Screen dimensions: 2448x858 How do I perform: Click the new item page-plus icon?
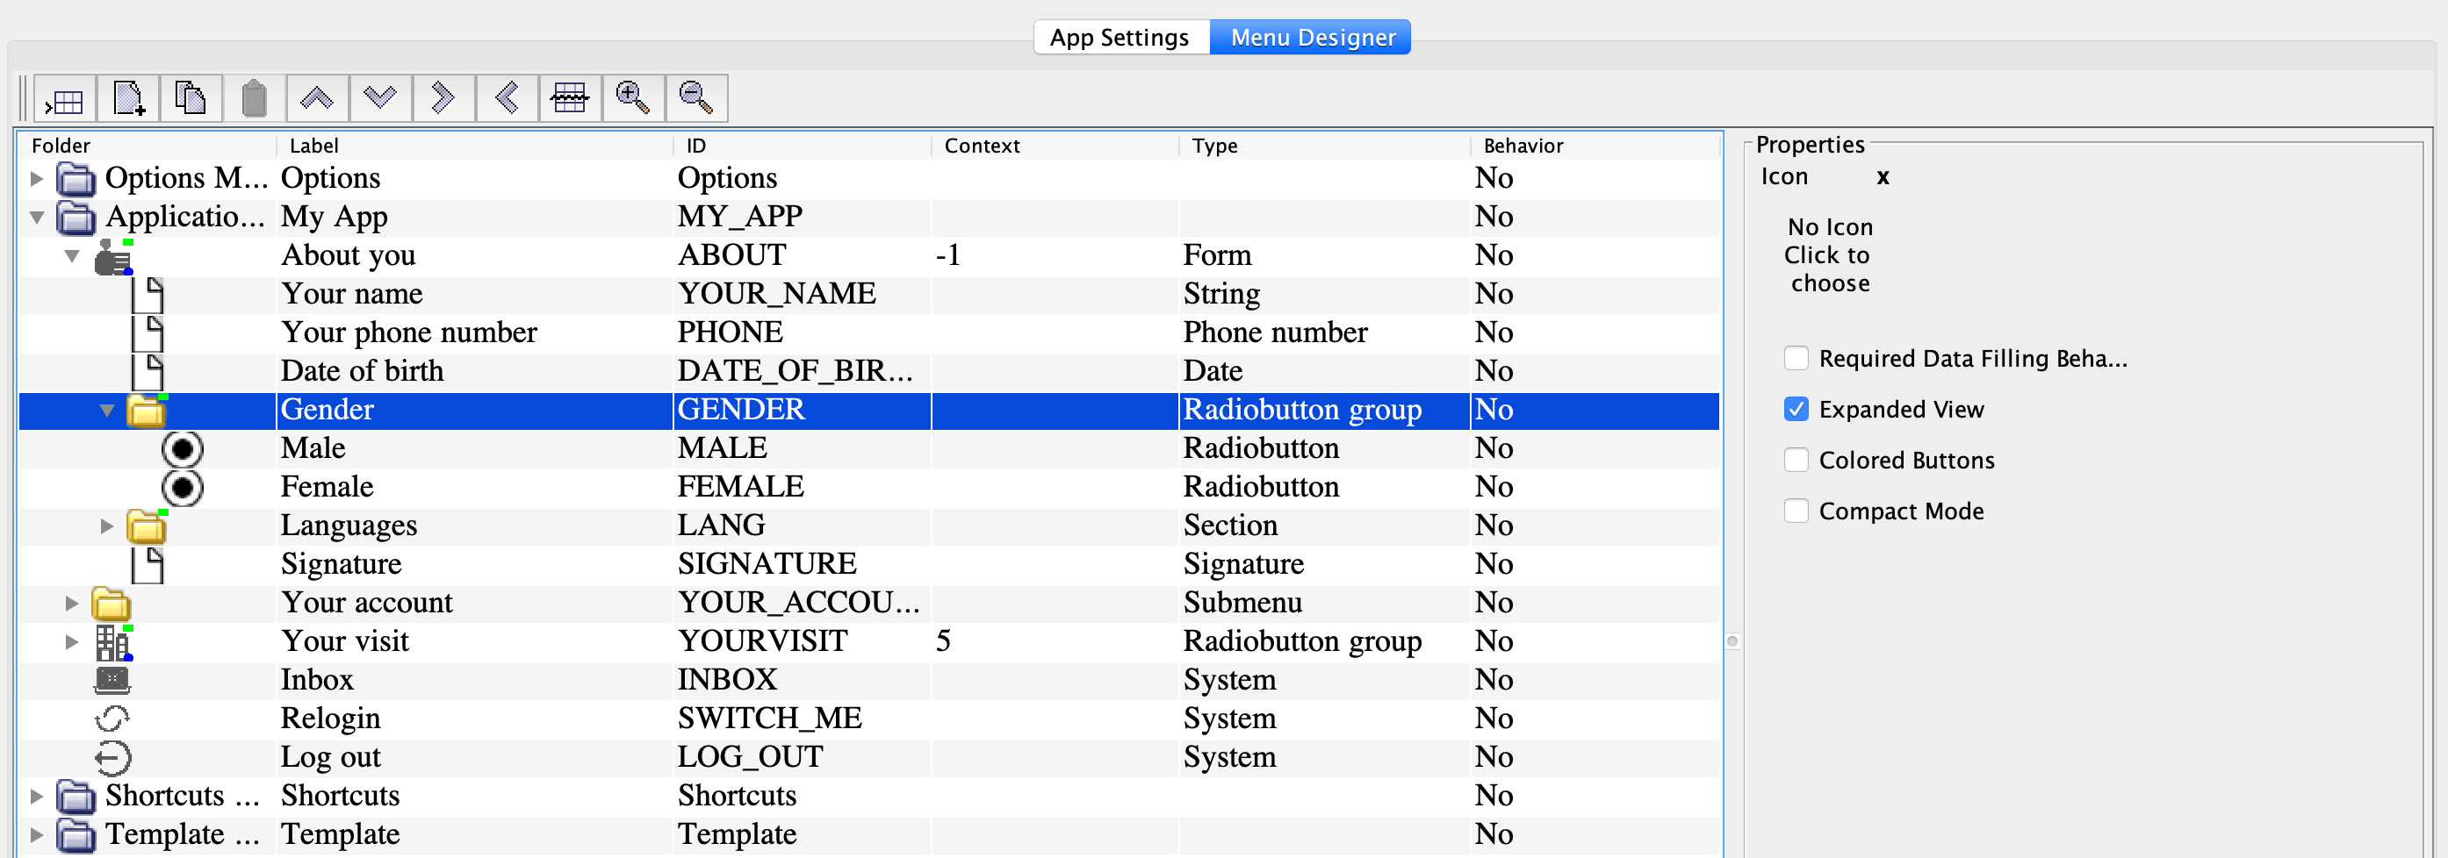click(x=128, y=99)
